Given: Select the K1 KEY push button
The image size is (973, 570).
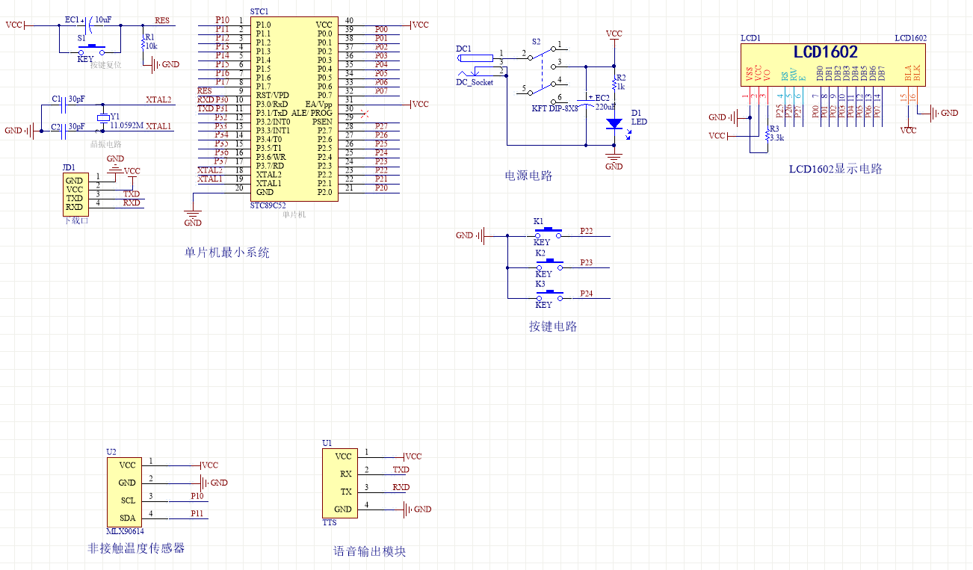Looking at the screenshot, I should pyautogui.click(x=552, y=231).
